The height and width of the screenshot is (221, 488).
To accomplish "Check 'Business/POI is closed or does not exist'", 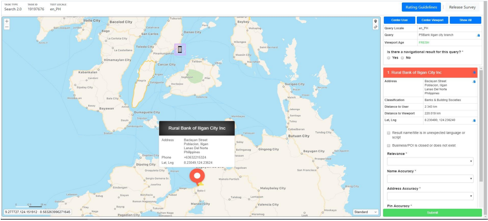I will pyautogui.click(x=389, y=145).
